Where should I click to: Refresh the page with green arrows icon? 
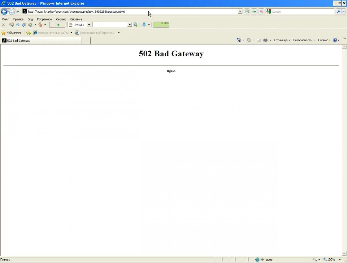point(254,12)
